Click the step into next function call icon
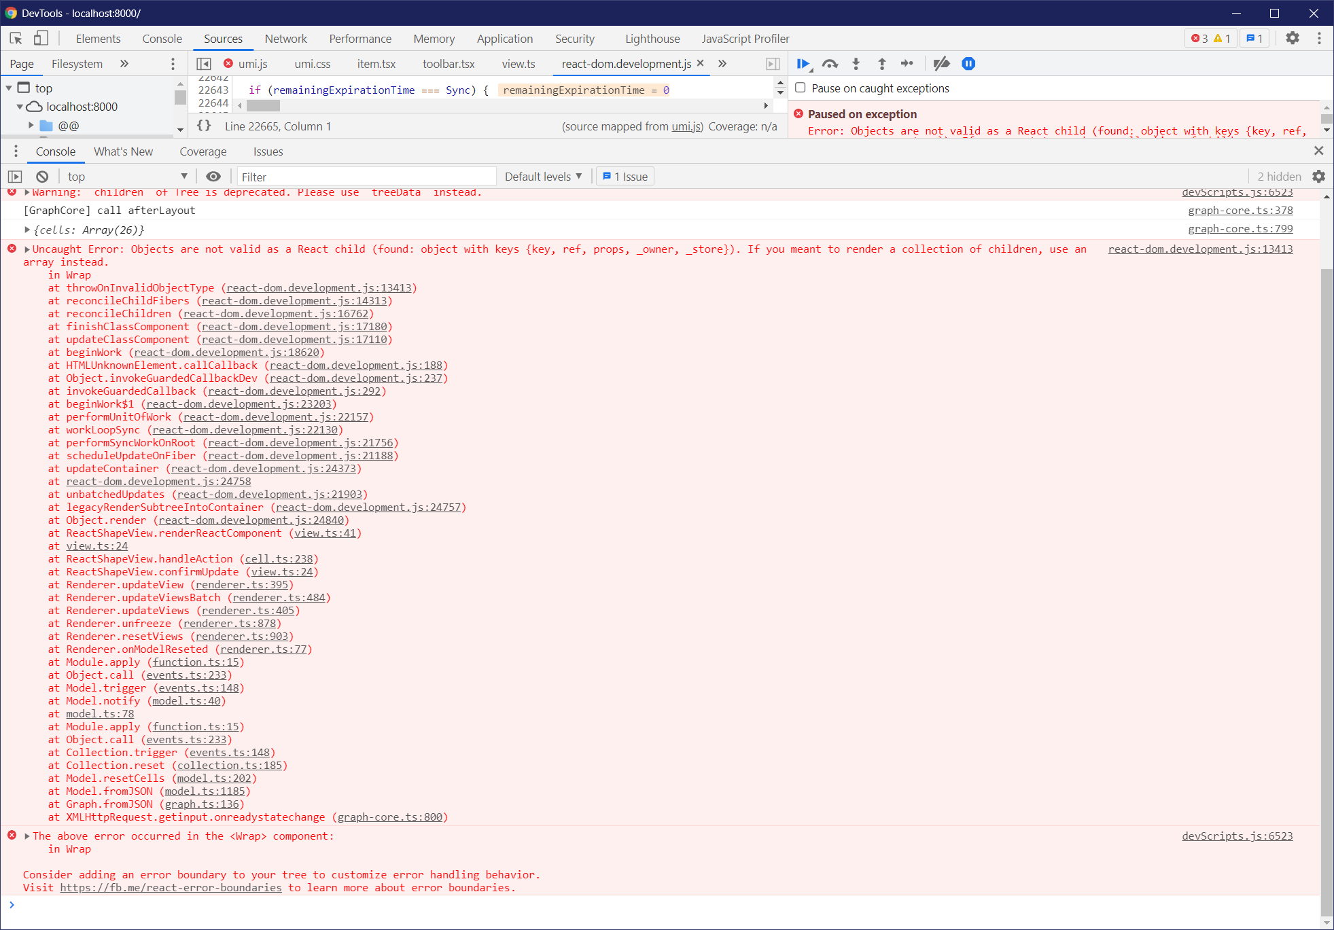The height and width of the screenshot is (930, 1334). (856, 63)
